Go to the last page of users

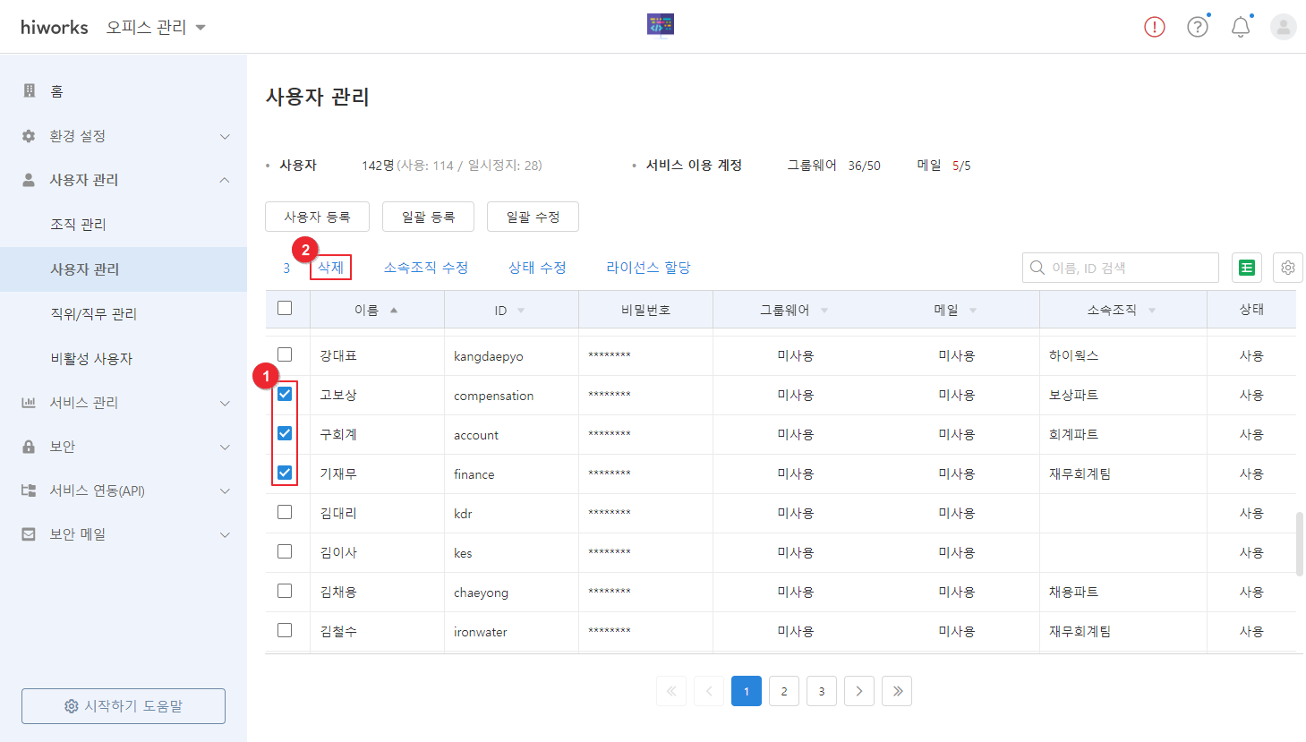pos(897,691)
